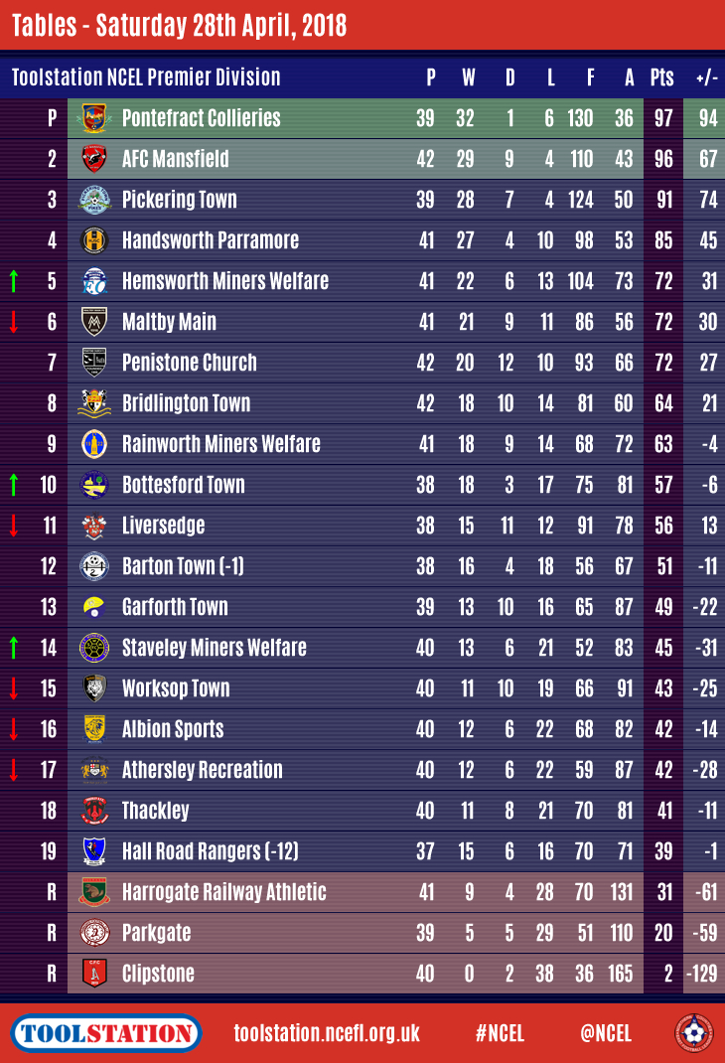Click the Toolstation NCEL Premier Division heading
Screen dimensions: 725x1063
click(146, 77)
